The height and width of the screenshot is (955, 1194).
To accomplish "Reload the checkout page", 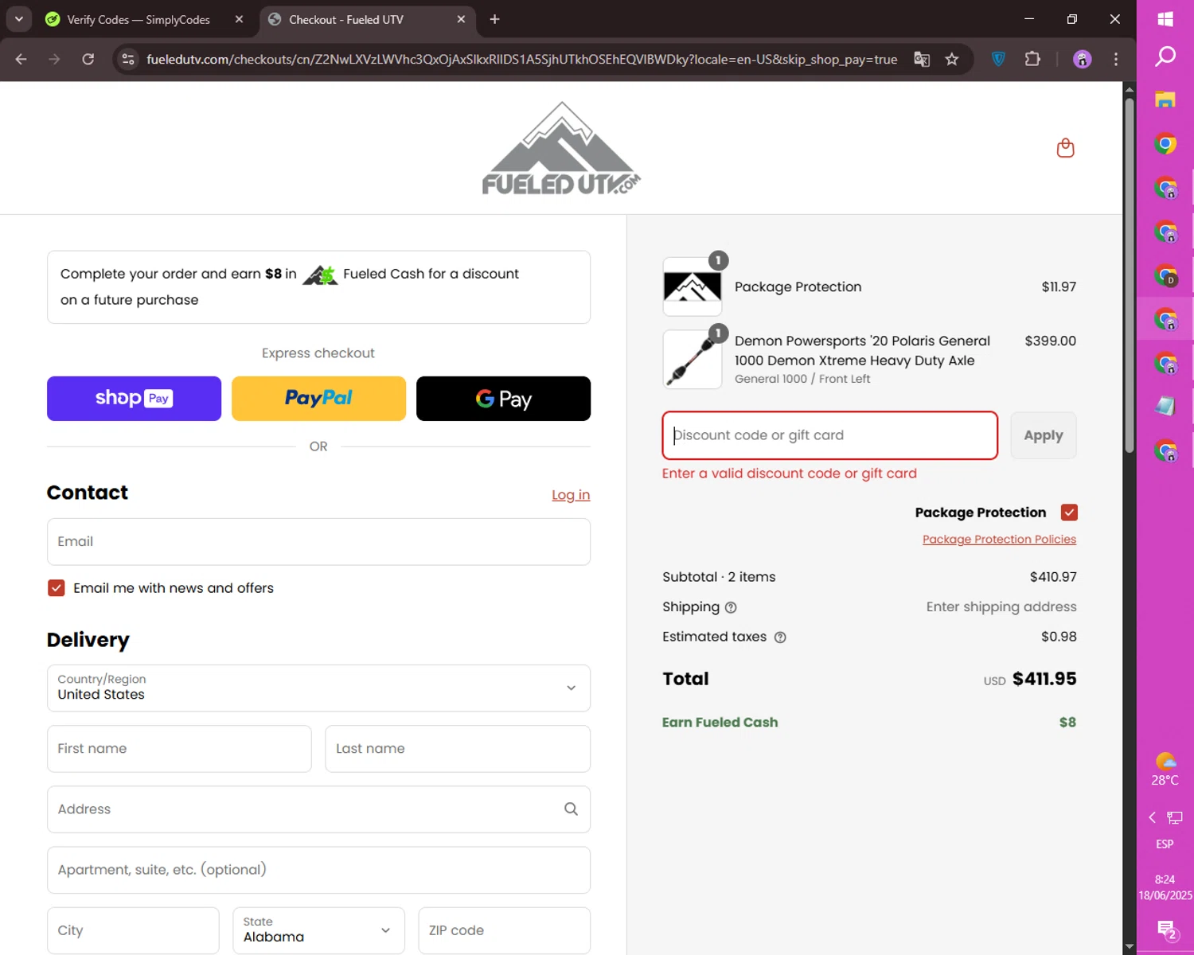I will click(88, 59).
